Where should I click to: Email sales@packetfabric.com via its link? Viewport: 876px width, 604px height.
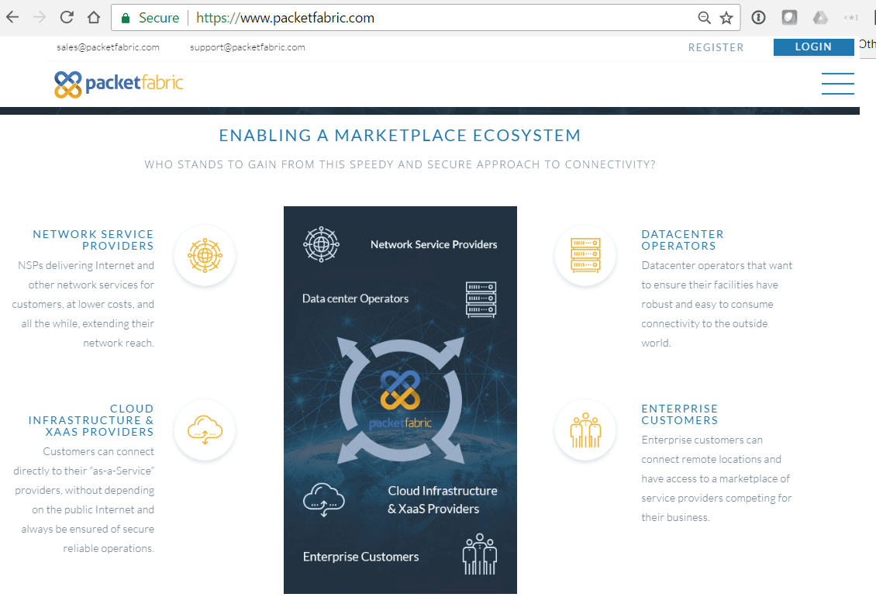click(x=108, y=47)
